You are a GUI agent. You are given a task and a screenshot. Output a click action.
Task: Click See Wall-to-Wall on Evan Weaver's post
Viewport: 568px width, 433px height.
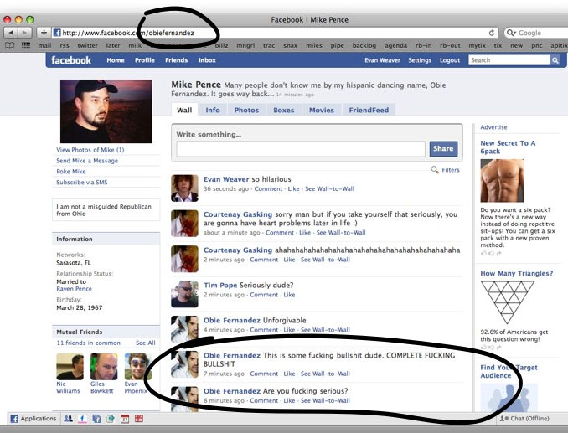click(x=329, y=188)
